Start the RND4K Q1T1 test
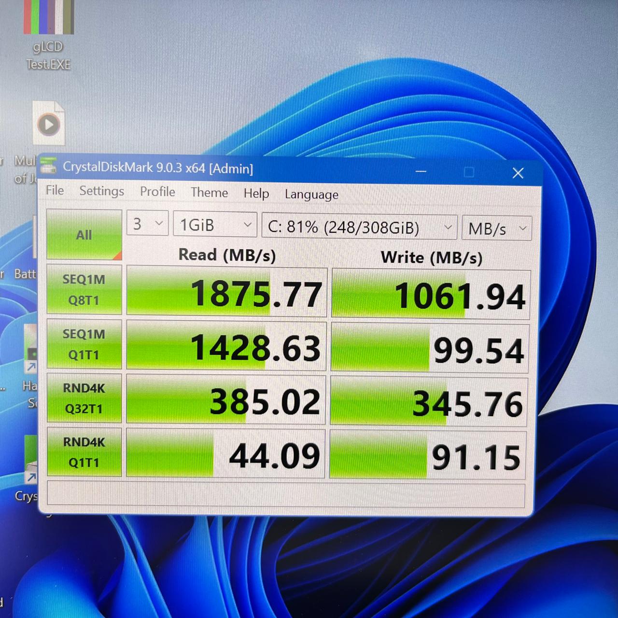The height and width of the screenshot is (618, 618). point(84,452)
